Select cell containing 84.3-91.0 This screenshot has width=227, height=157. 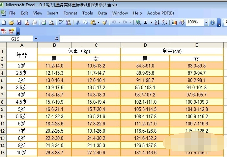pyautogui.click(x=145, y=66)
